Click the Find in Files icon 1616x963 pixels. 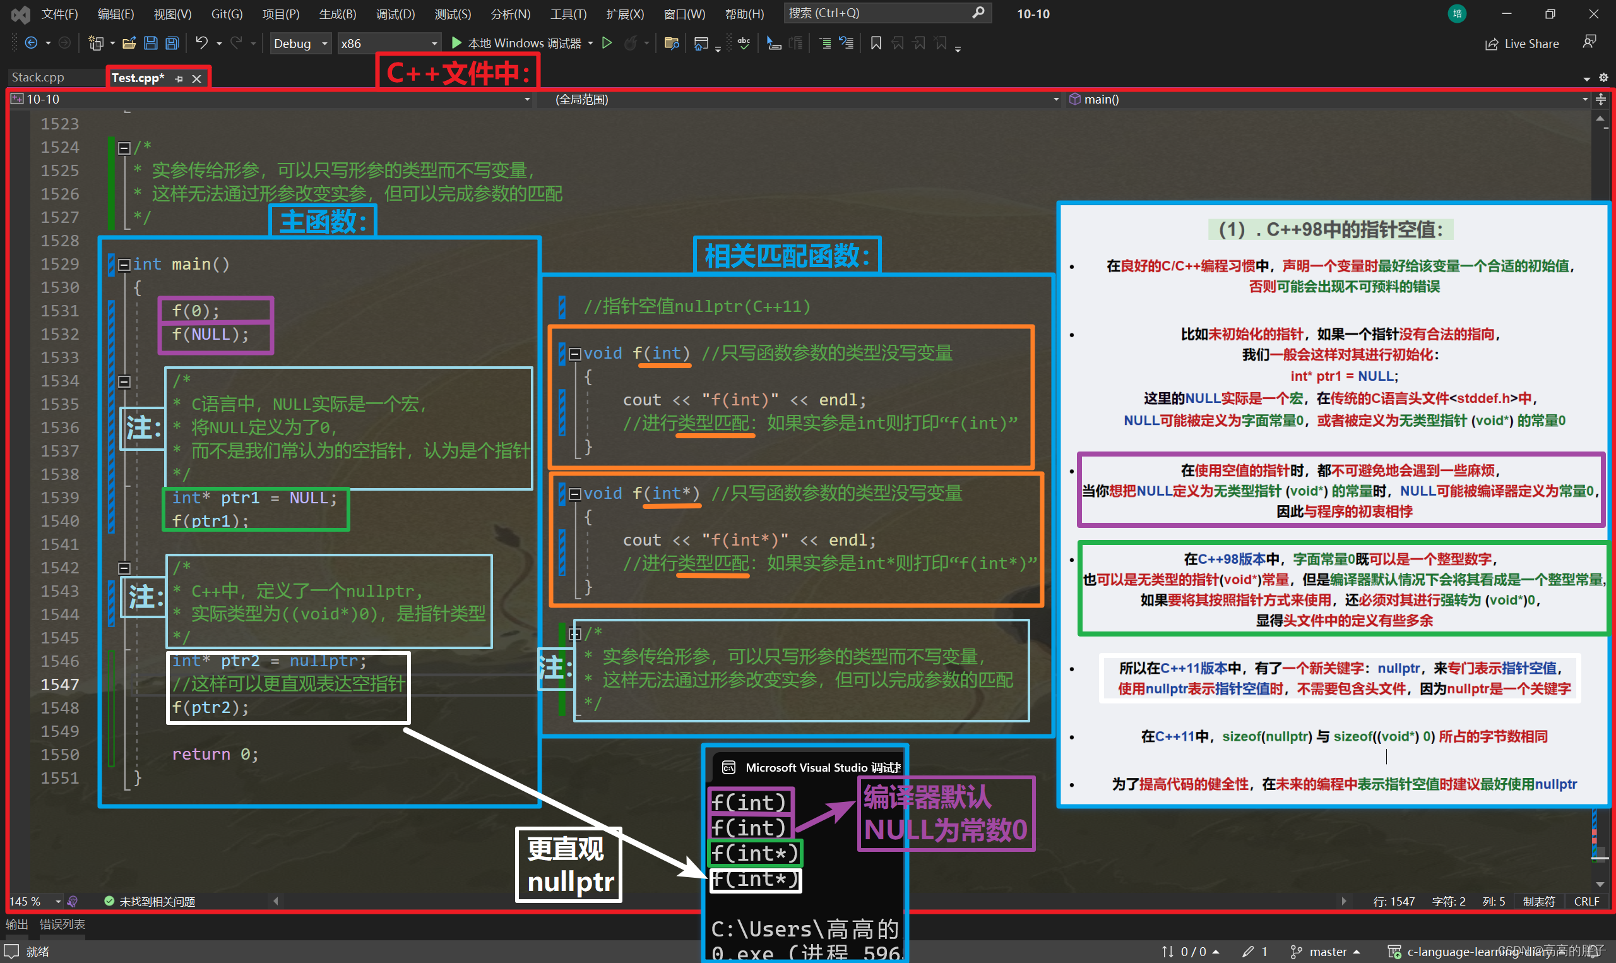(x=671, y=44)
